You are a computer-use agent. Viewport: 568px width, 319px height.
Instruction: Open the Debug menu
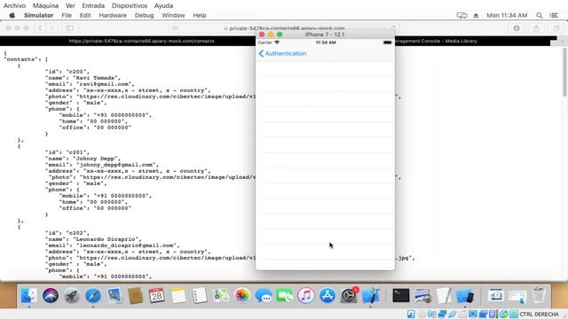click(x=144, y=15)
